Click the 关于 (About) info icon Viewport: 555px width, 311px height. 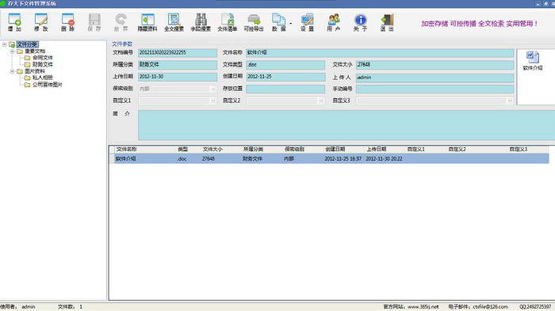(360, 22)
